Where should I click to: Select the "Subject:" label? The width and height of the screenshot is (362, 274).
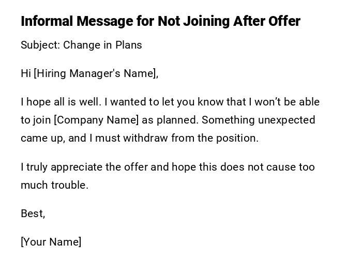coord(40,45)
